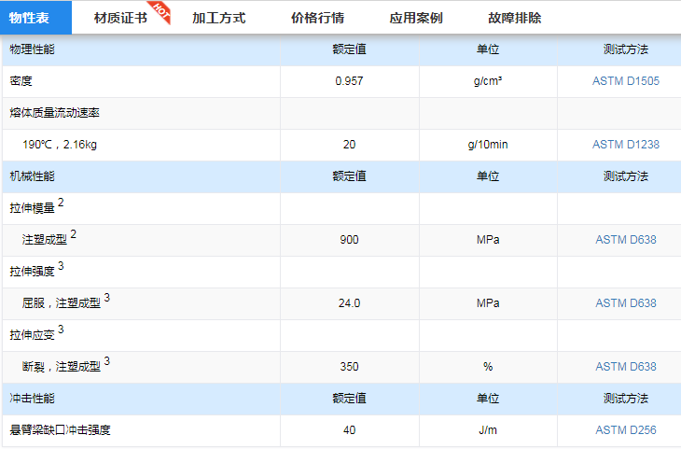The image size is (681, 449).
Task: Click the 物理性能 section header
Action: coord(32,49)
